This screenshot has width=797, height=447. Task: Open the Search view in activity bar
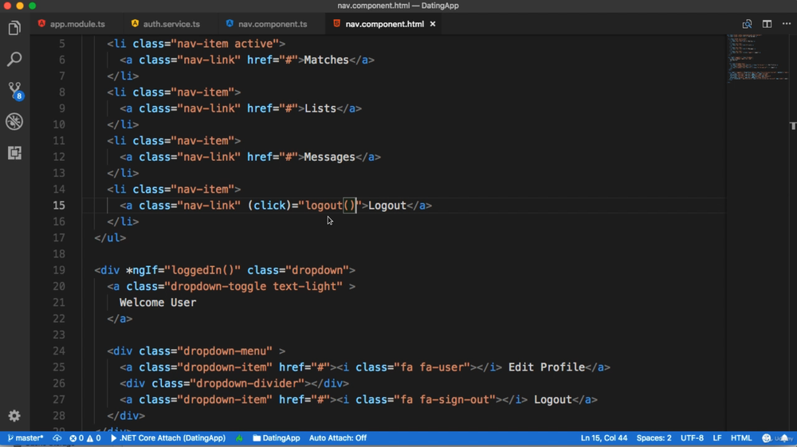tap(14, 60)
